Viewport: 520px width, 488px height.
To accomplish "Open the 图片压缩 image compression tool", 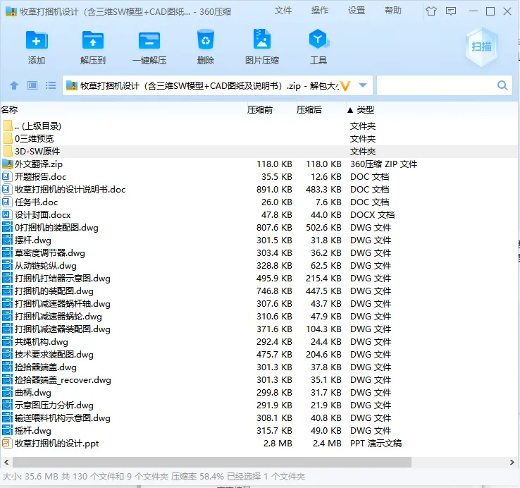I will [262, 39].
